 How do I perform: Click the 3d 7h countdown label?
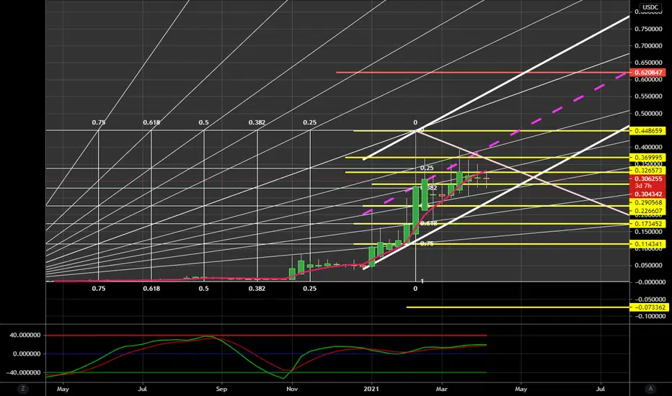pos(643,186)
